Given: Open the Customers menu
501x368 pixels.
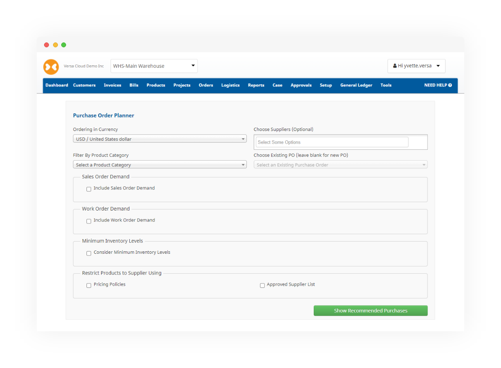Looking at the screenshot, I should pos(84,85).
